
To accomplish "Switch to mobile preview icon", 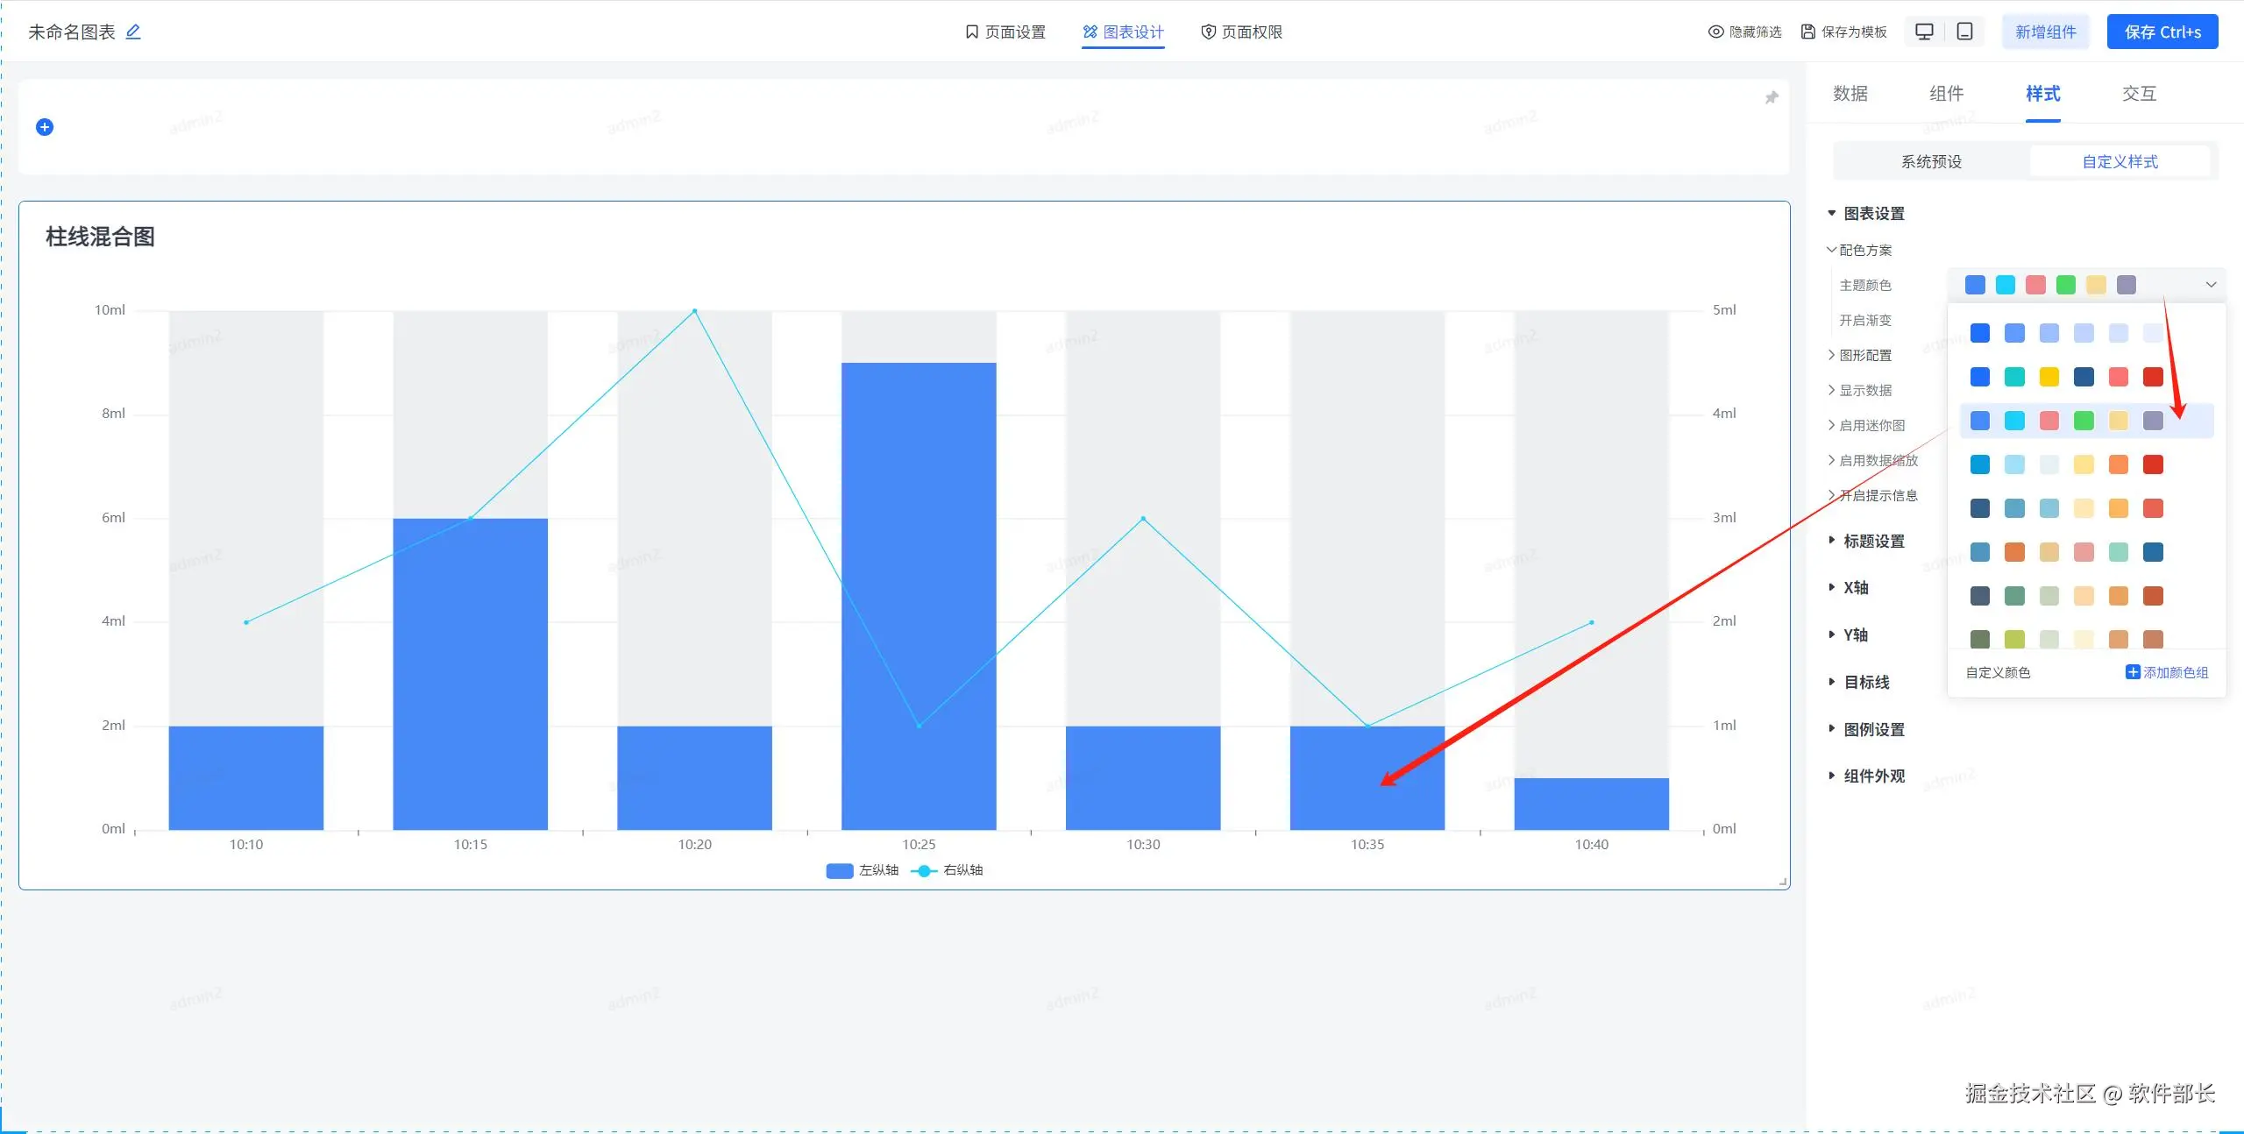I will click(1965, 32).
